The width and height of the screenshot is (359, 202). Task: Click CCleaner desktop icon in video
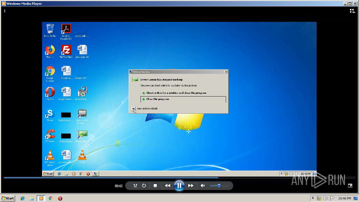tap(50, 136)
